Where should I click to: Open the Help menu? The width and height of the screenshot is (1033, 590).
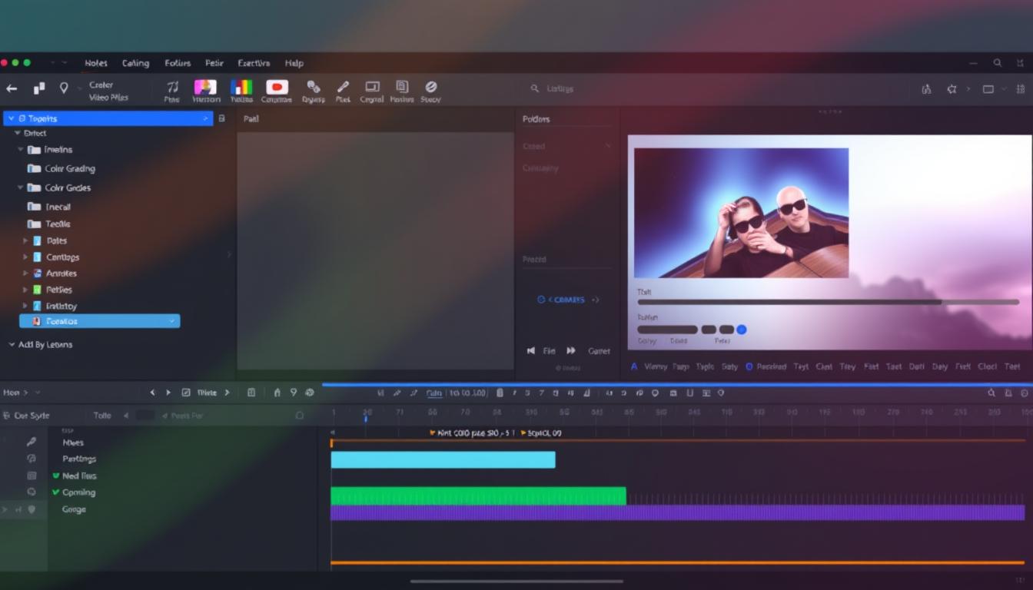(x=294, y=63)
